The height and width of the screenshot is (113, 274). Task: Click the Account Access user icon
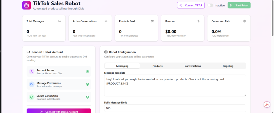32,72
